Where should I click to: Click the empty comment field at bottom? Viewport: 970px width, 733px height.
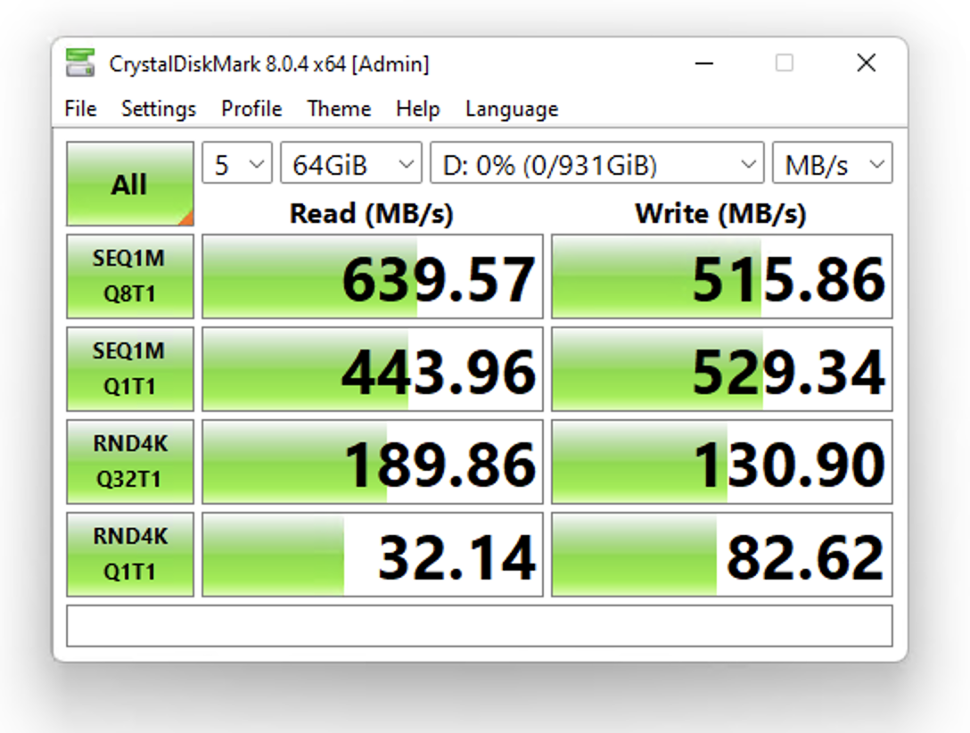coord(479,626)
